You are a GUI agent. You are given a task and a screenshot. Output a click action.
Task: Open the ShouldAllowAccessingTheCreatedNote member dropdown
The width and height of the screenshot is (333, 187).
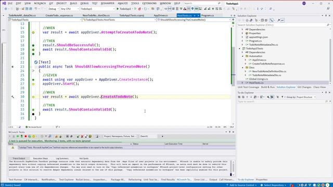point(194,20)
